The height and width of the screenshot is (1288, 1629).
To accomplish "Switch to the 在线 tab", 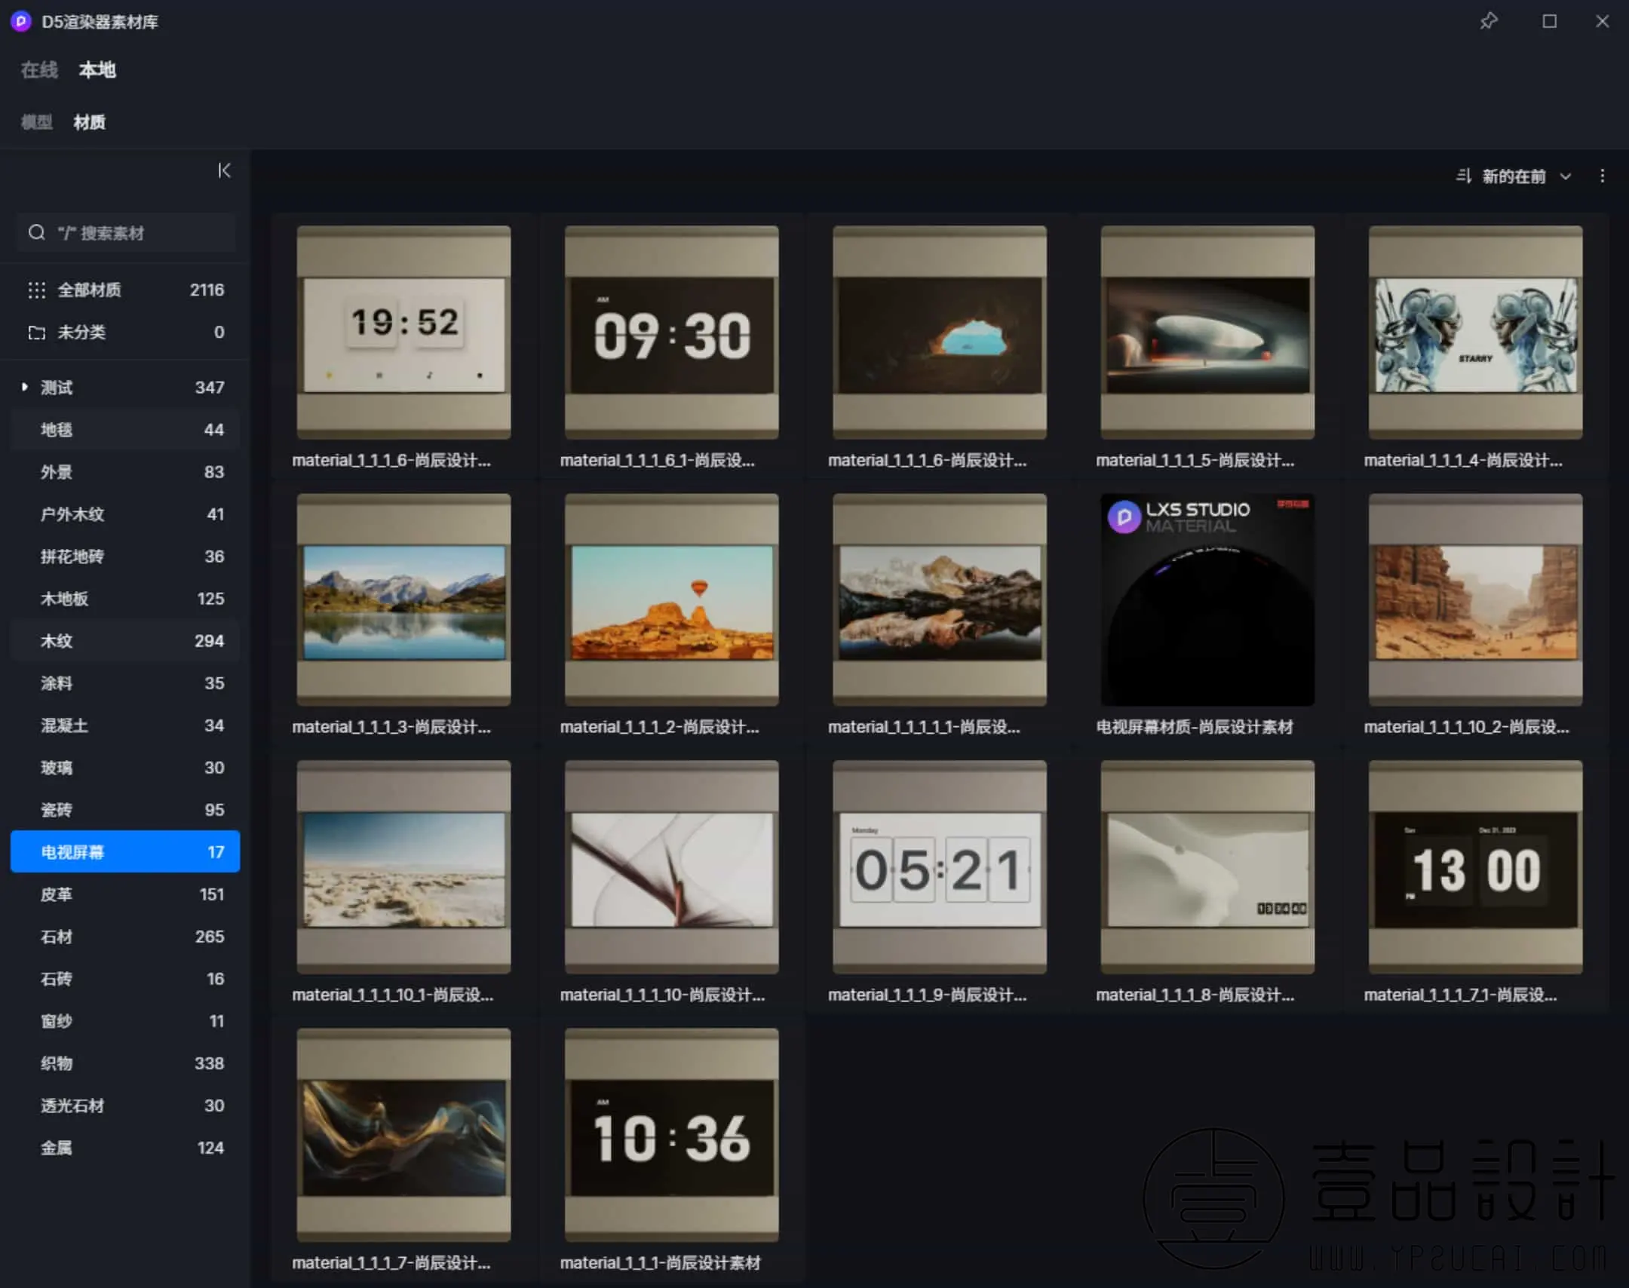I will (39, 70).
